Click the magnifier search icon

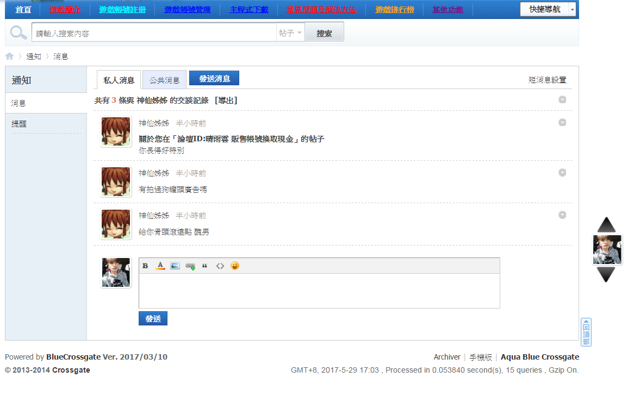point(18,33)
